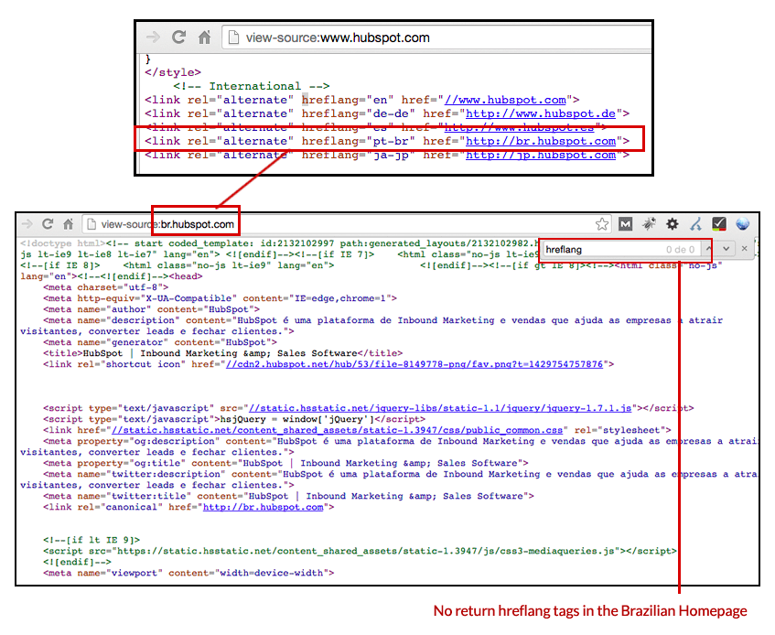Click the meta name="author" content="HubSpot" line

click(x=151, y=309)
